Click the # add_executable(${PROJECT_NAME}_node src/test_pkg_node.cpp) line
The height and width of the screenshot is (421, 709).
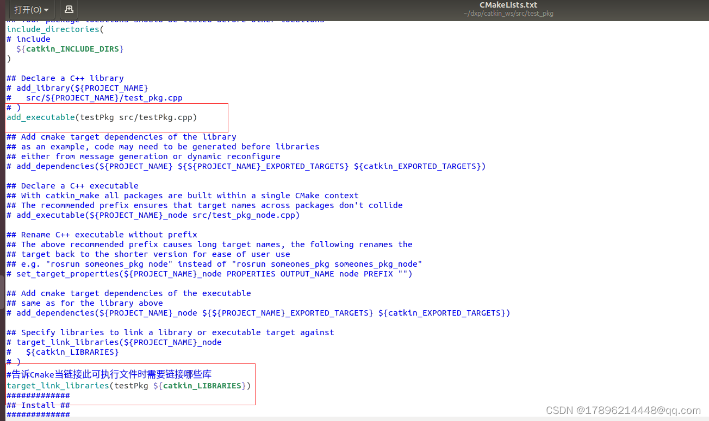(153, 215)
